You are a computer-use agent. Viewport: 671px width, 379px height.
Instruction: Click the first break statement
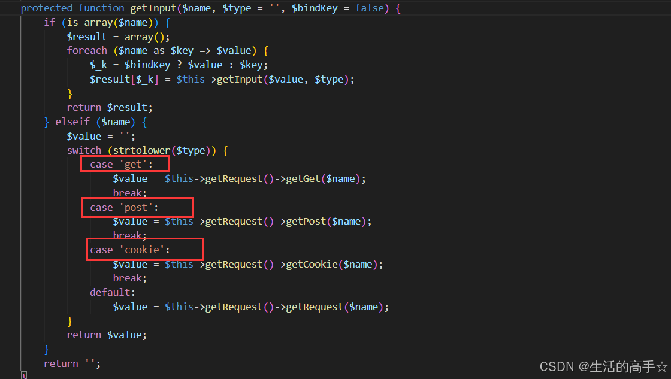point(128,193)
